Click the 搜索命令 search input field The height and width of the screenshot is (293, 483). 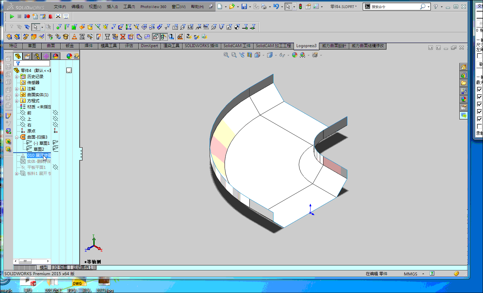point(394,7)
